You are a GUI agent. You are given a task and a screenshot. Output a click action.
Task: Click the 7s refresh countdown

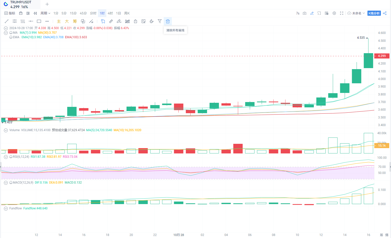click(298, 13)
